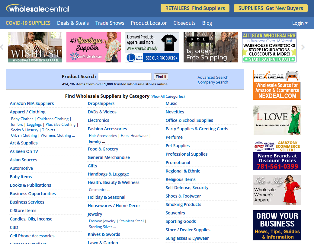Open the Sunglasses & Eyewear category
314x244 pixels.
[x=187, y=238]
